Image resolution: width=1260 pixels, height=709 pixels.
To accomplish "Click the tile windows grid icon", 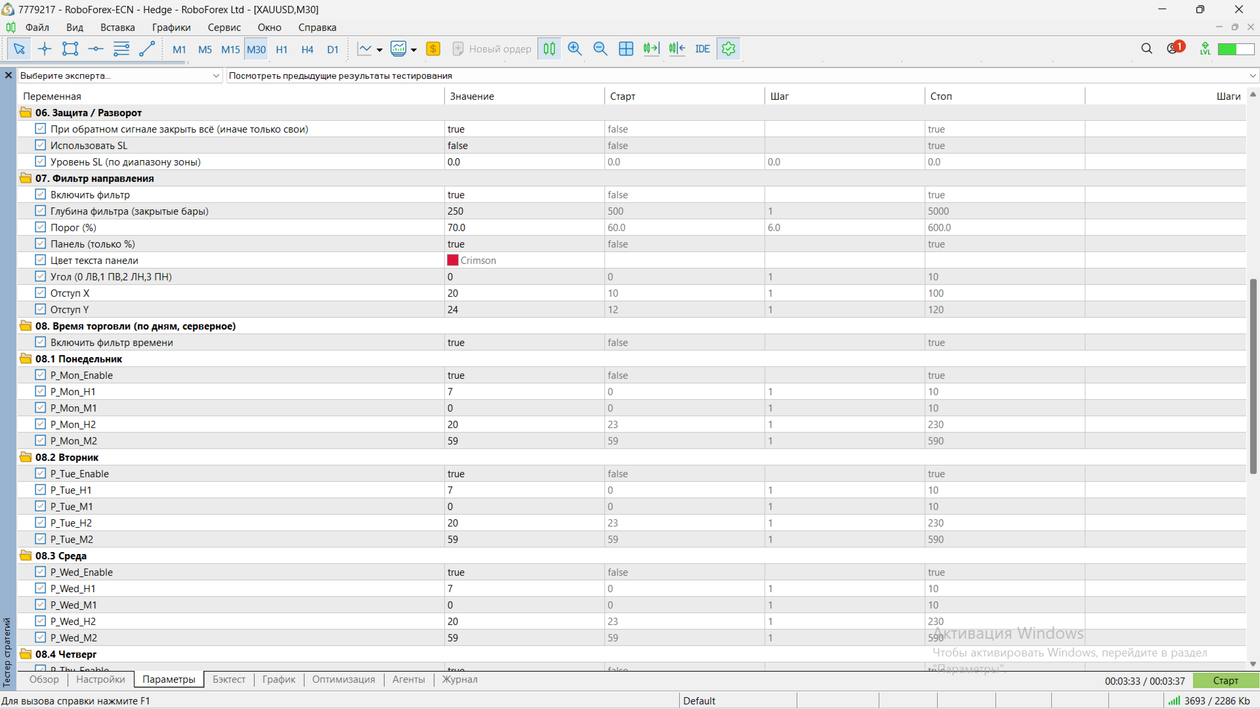I will (x=626, y=49).
